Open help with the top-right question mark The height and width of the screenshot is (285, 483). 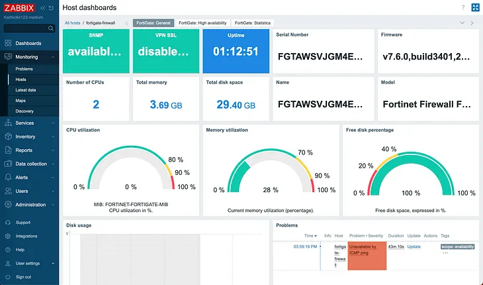click(463, 8)
